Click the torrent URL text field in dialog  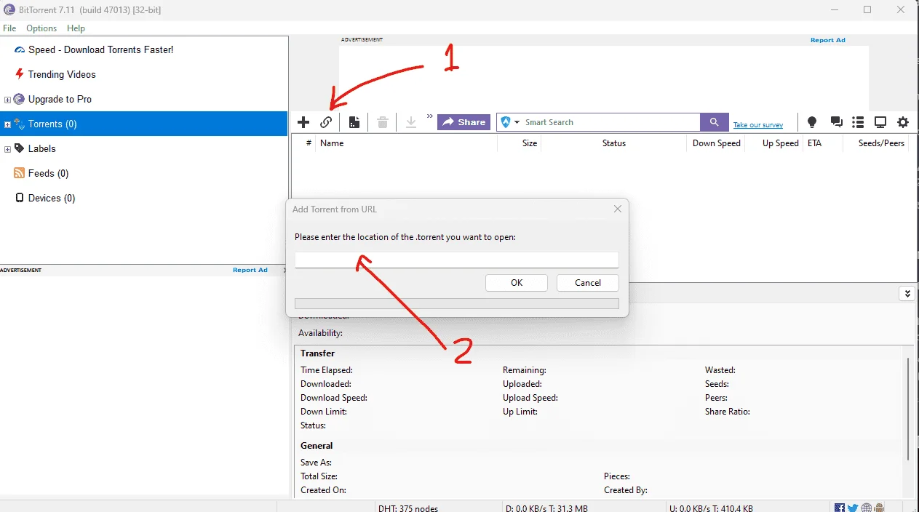tap(456, 260)
